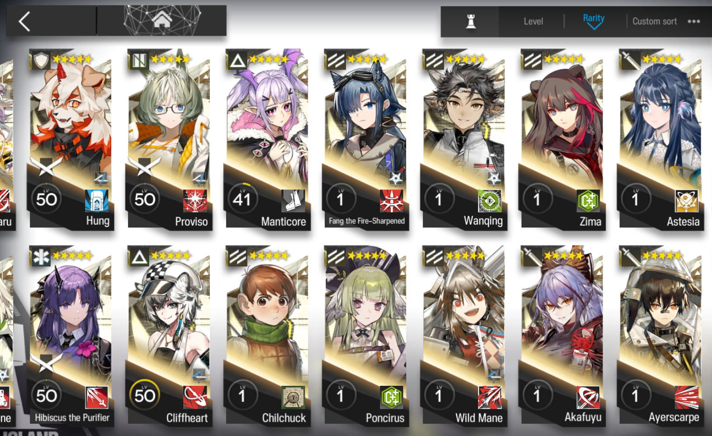Choose Custom sort option
Viewport: 712px width, 436px height.
(654, 21)
